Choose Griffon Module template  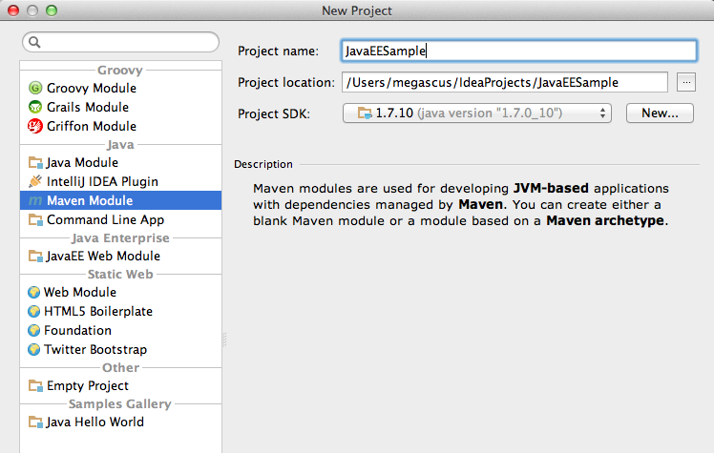(120, 126)
